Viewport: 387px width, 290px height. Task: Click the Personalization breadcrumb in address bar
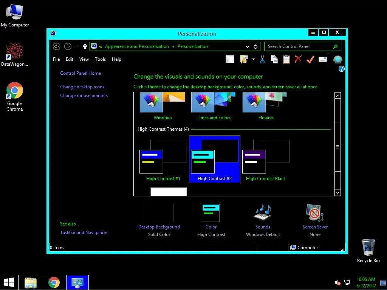pyautogui.click(x=193, y=46)
